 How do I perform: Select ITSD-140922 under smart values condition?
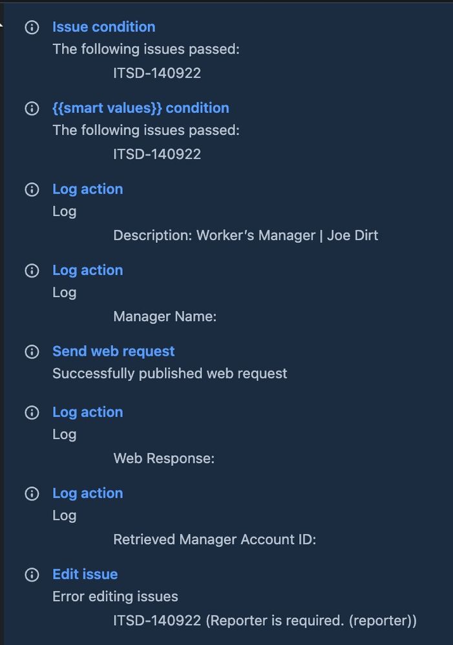coord(157,154)
